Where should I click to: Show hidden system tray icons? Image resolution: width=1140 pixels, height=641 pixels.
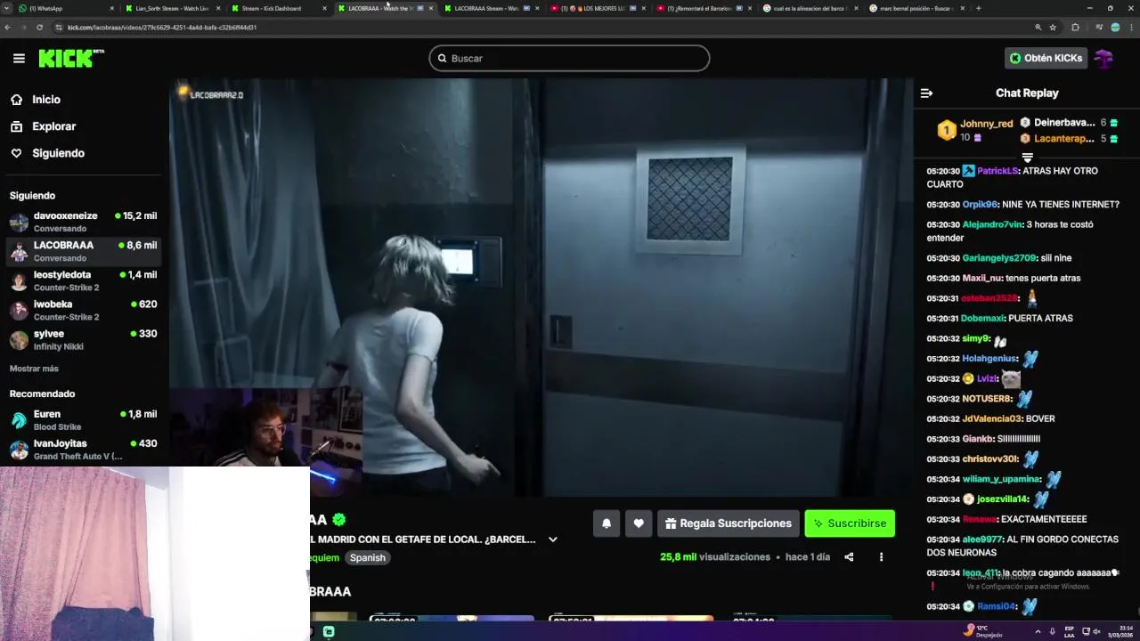coord(1038,631)
